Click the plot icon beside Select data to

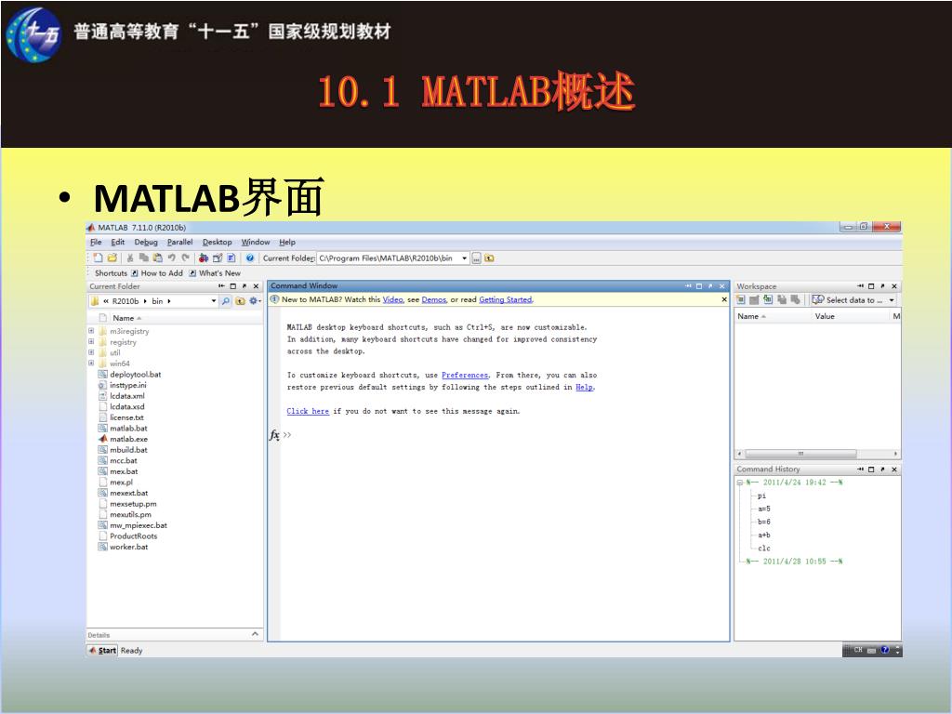(x=818, y=300)
